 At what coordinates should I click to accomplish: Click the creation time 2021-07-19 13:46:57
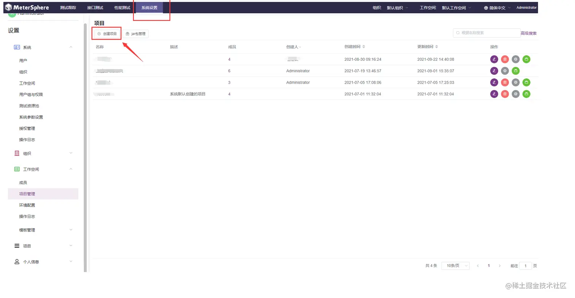coord(363,71)
